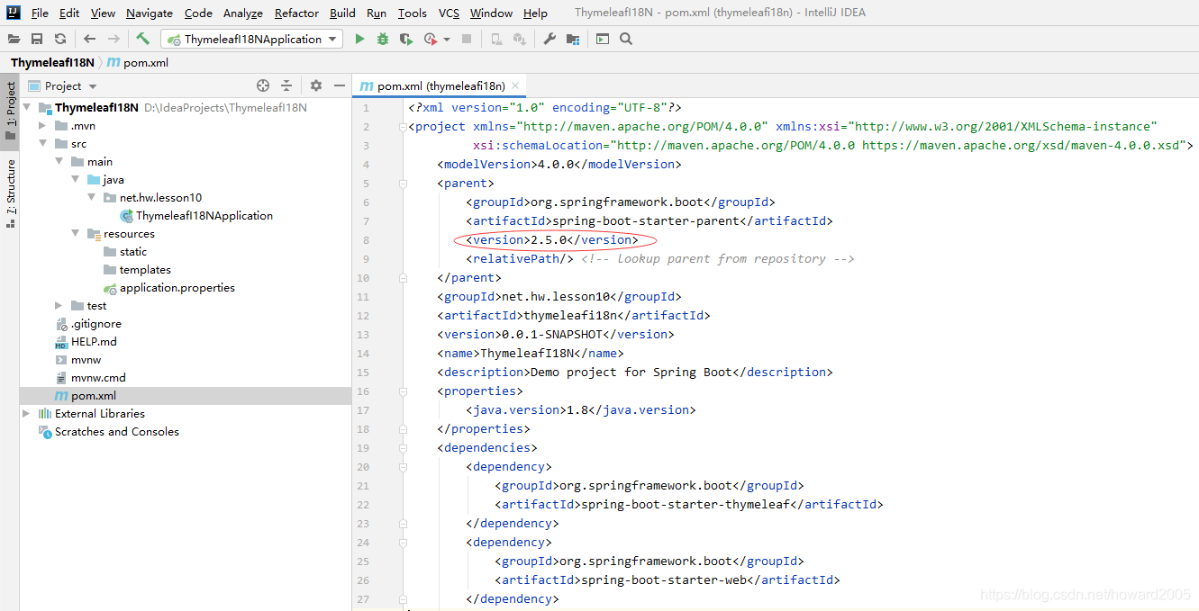Open the Edit menu

click(x=69, y=13)
